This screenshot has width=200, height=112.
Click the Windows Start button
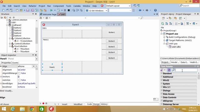click(4, 109)
